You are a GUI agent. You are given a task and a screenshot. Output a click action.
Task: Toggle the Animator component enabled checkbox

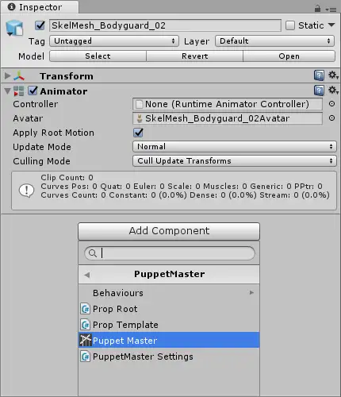[x=33, y=91]
